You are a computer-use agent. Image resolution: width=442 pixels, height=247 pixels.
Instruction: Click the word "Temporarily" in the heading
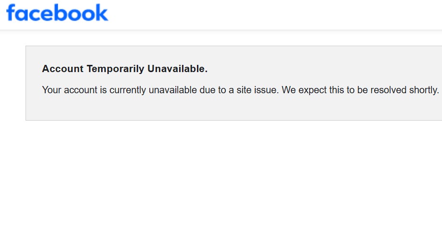pos(116,69)
